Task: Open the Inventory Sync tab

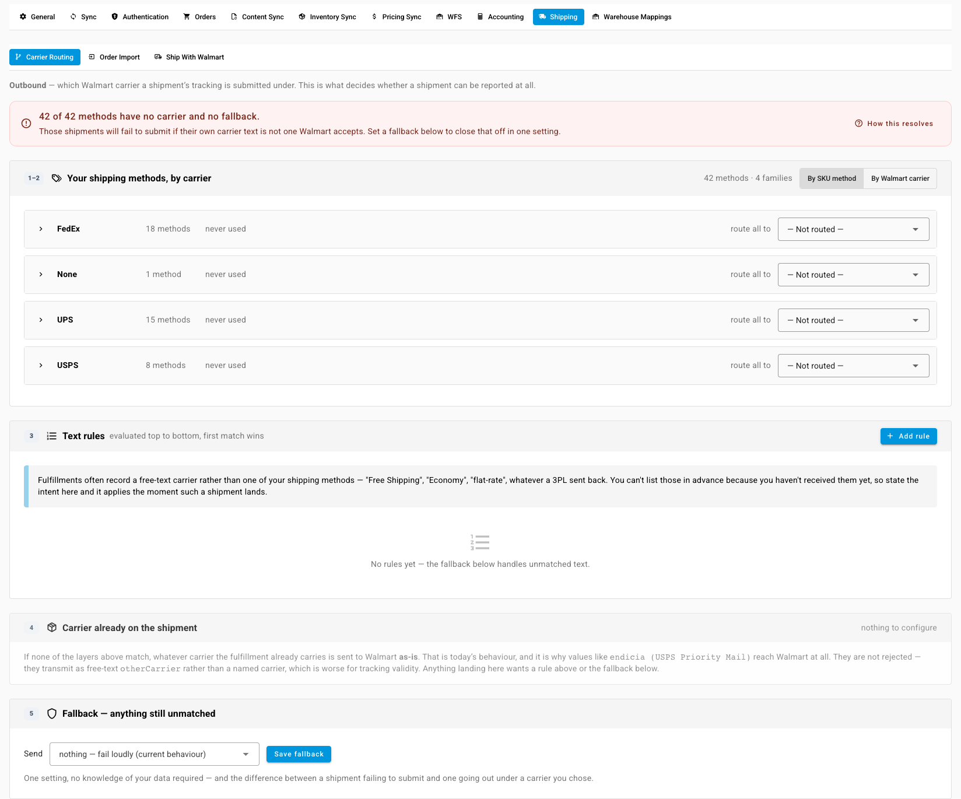Action: (327, 17)
